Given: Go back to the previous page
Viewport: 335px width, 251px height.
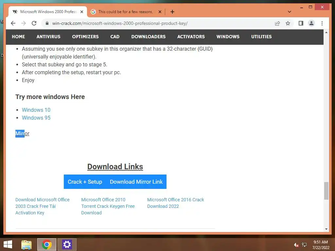Looking at the screenshot, I should tap(13, 23).
